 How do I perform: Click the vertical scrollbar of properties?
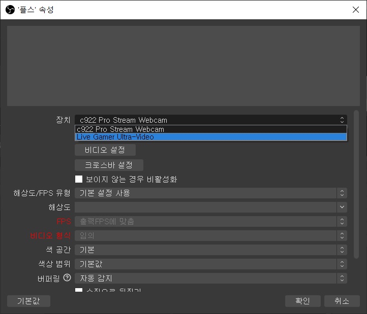(356, 184)
